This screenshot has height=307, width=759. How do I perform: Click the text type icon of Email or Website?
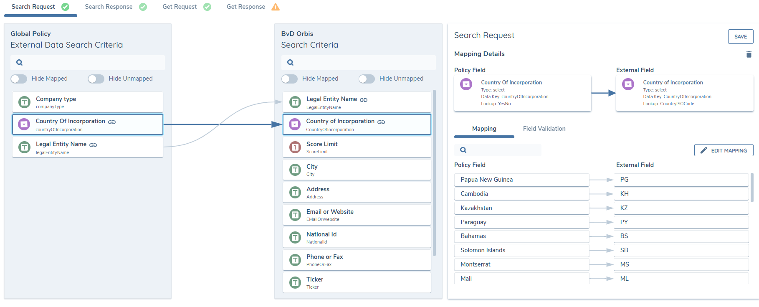pyautogui.click(x=295, y=215)
